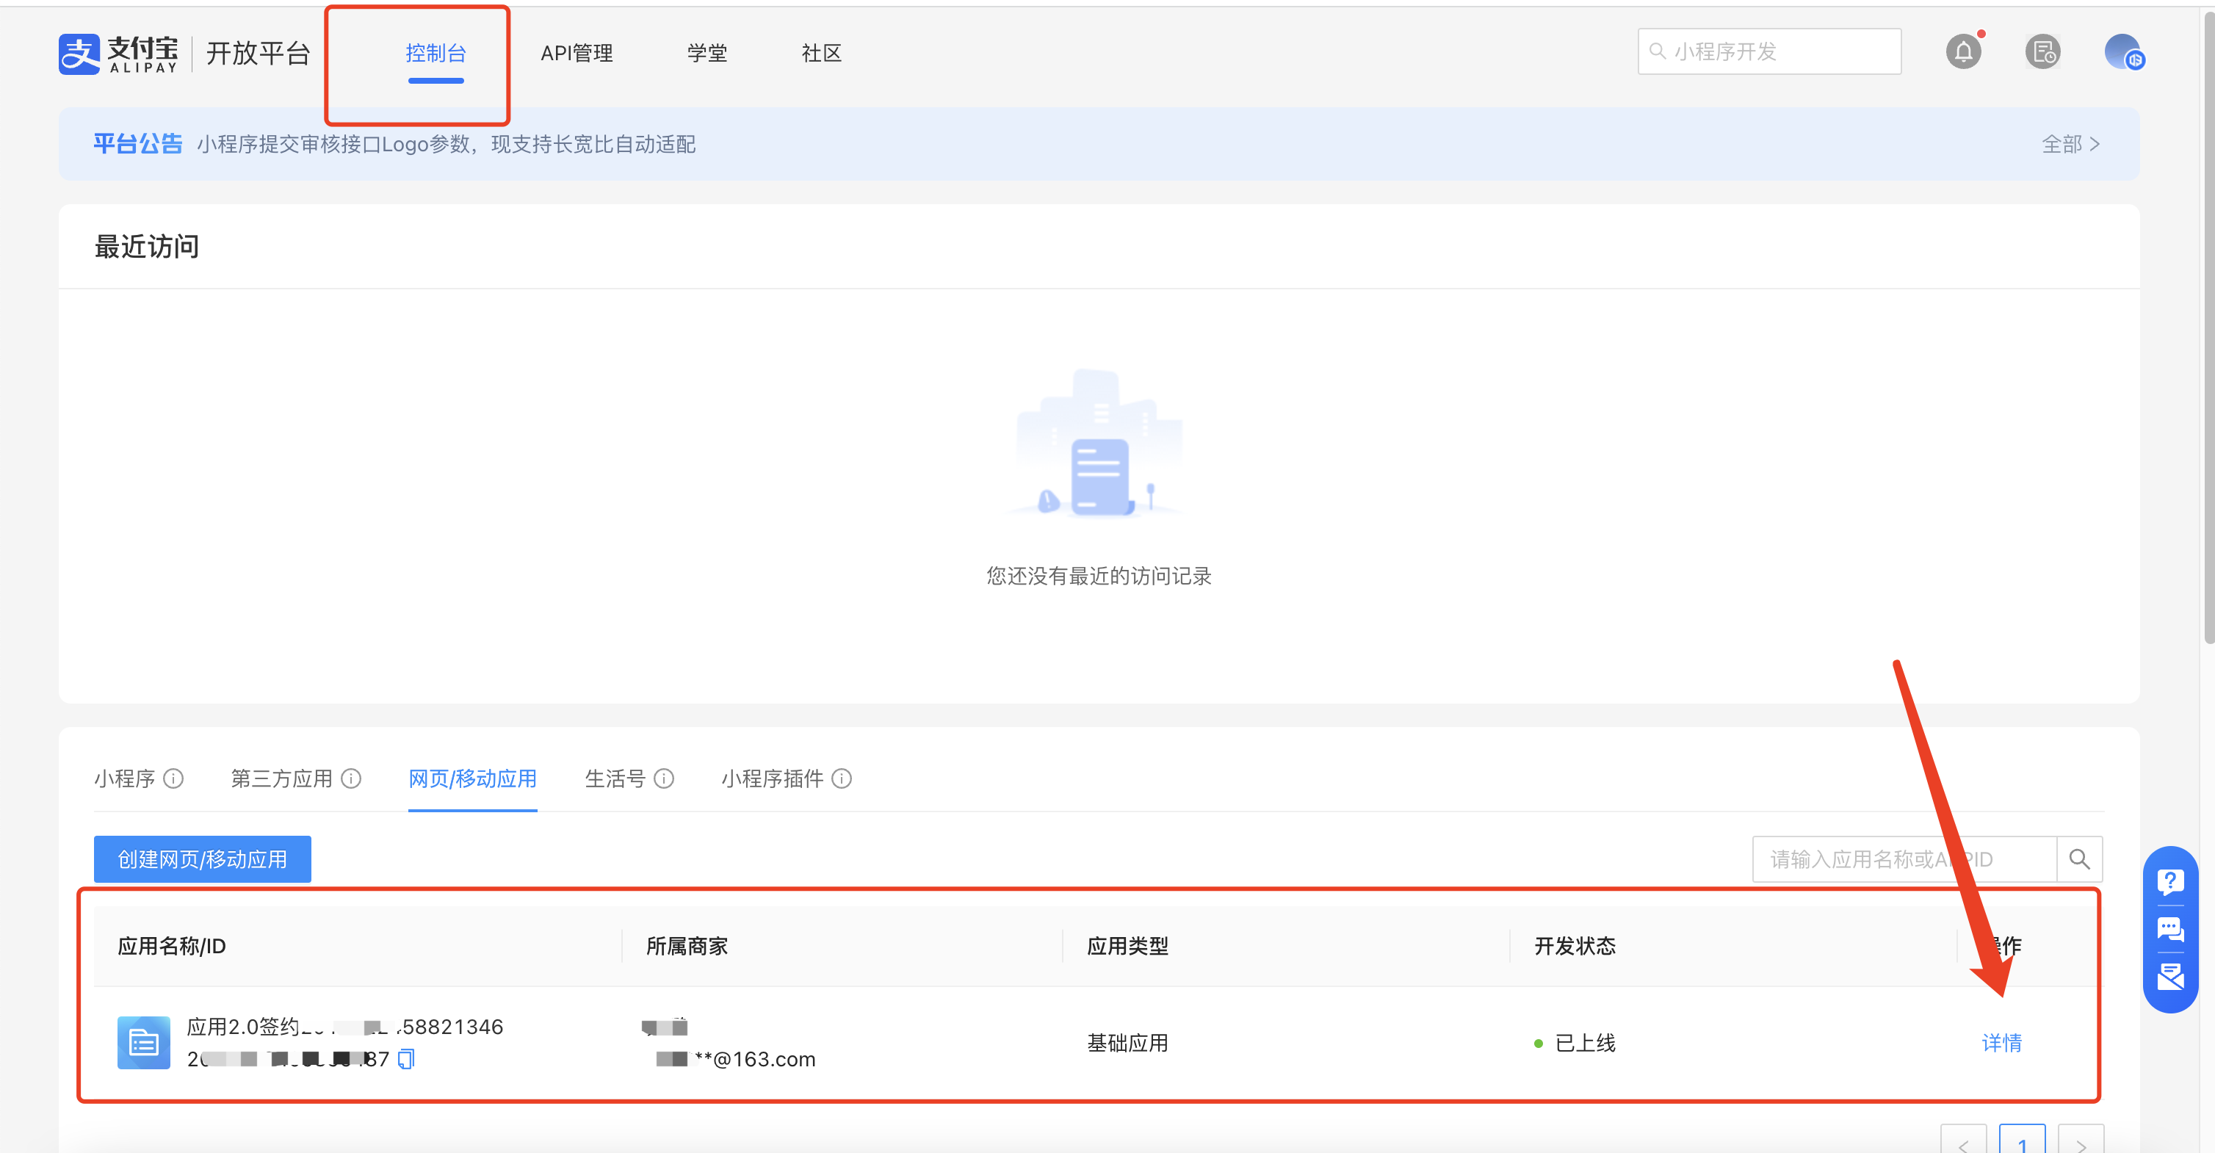Image resolution: width=2215 pixels, height=1153 pixels.
Task: Click the user avatar icon
Action: pyautogui.click(x=2123, y=51)
